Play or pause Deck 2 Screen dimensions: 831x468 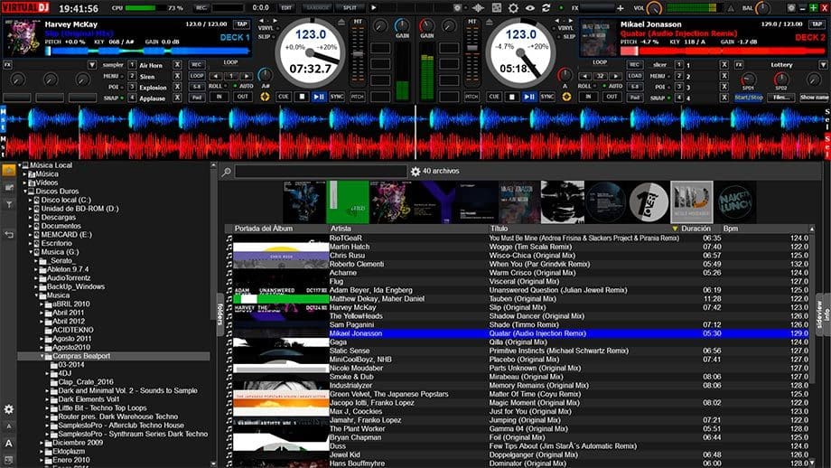click(x=529, y=97)
